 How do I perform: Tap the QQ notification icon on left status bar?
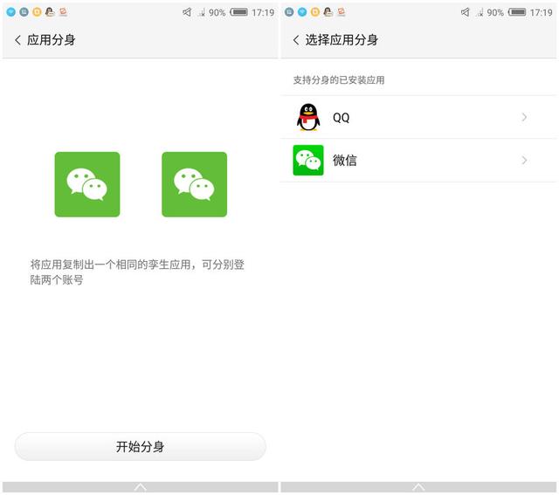tap(50, 12)
